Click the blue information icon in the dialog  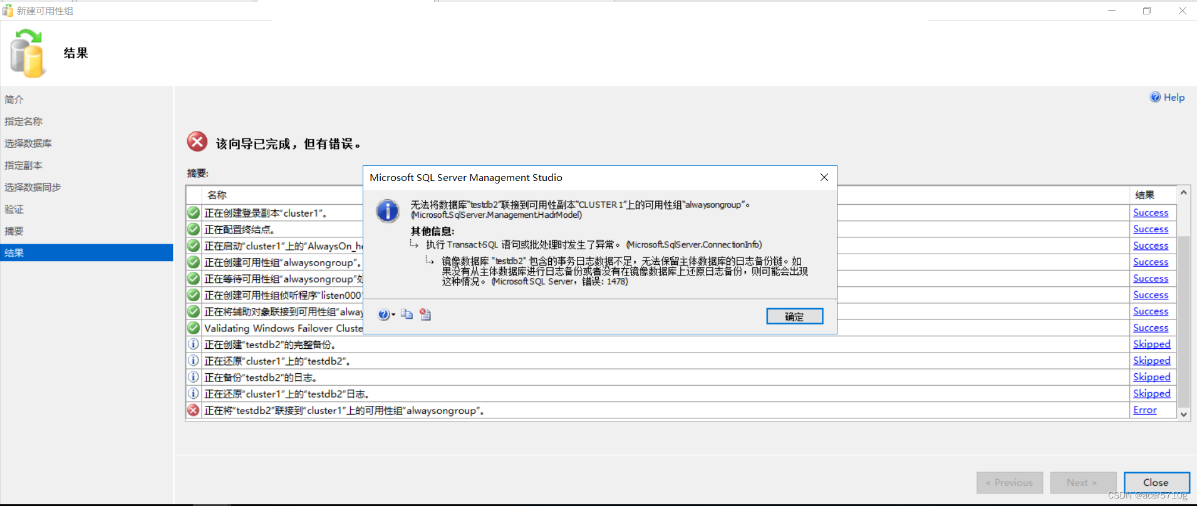[x=388, y=210]
